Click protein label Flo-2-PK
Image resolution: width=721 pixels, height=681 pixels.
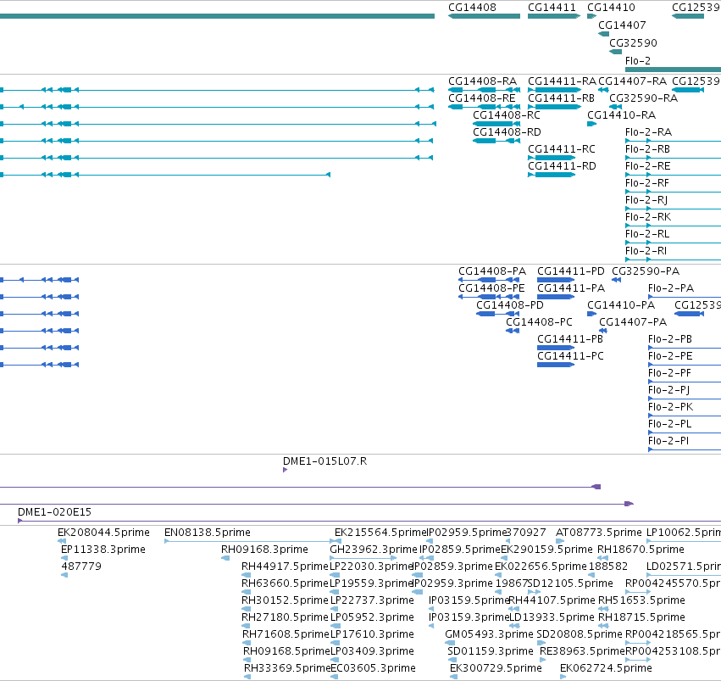pos(671,407)
